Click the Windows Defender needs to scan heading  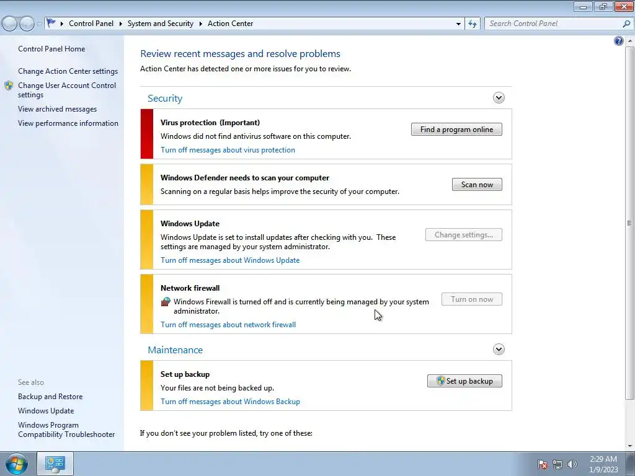244,178
